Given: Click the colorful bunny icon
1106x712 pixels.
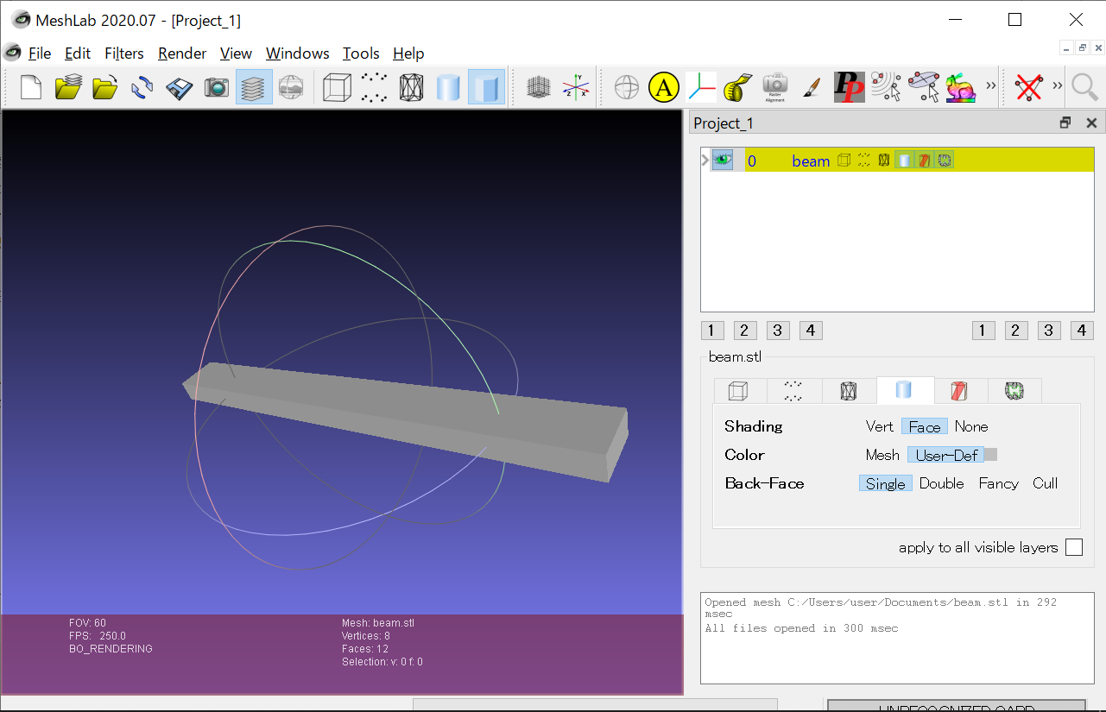Looking at the screenshot, I should (960, 87).
